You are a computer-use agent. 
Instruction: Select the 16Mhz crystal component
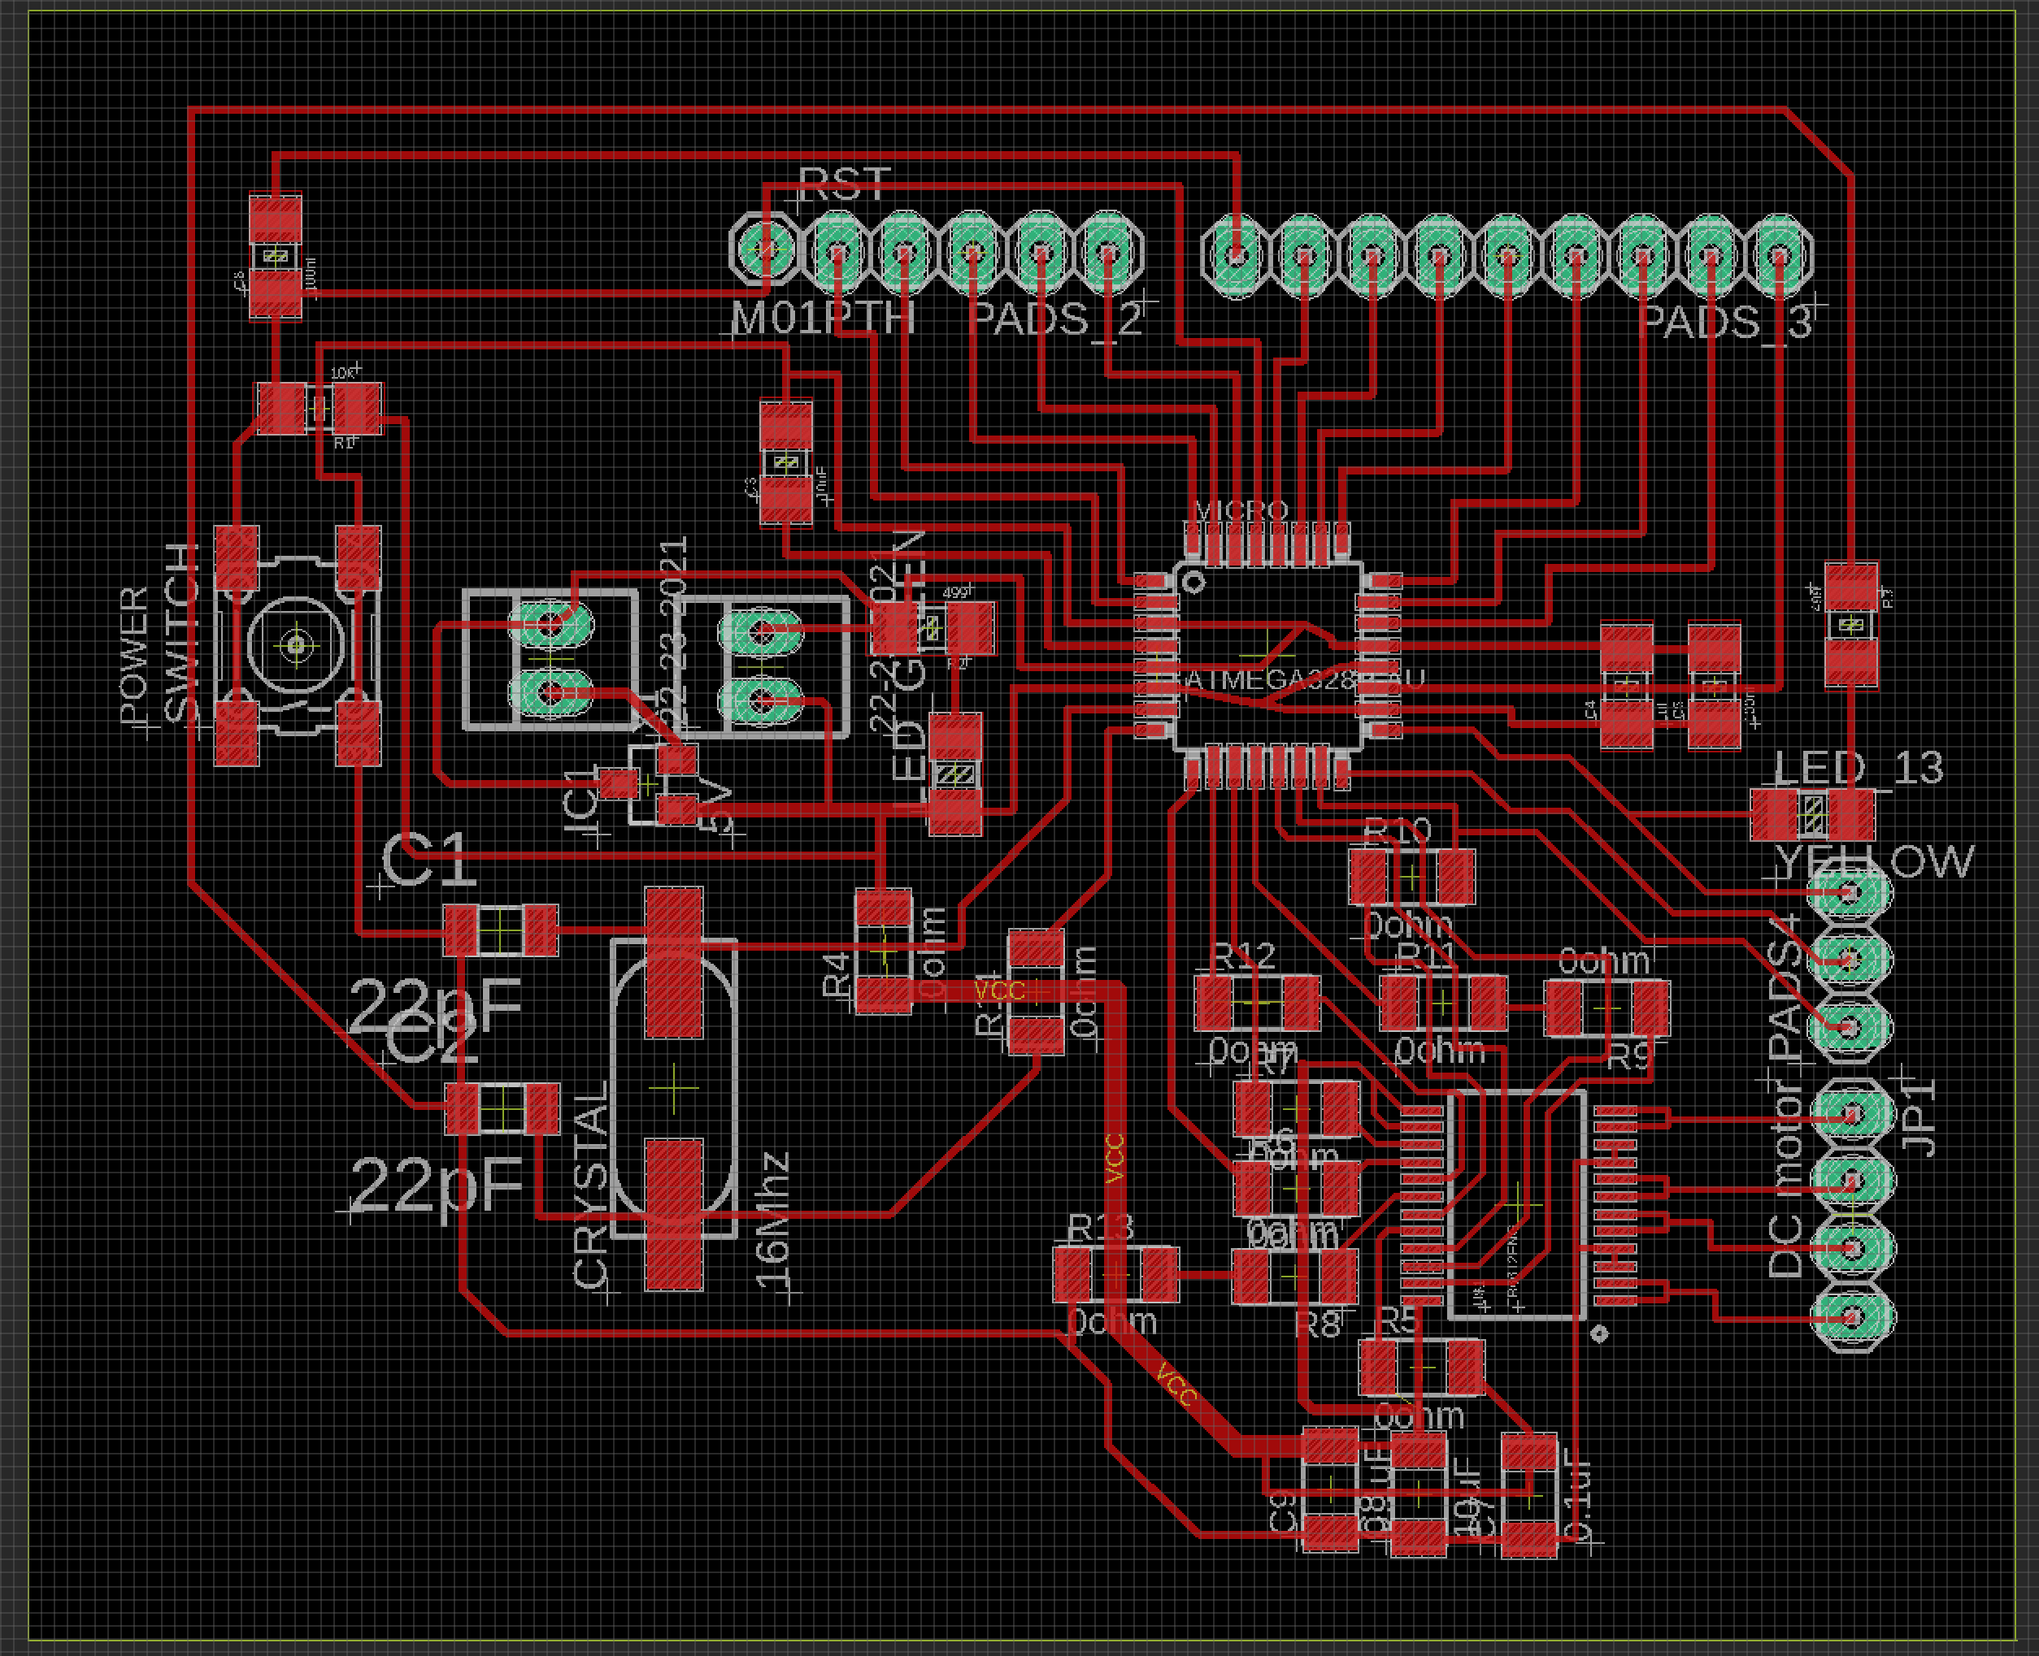click(x=674, y=1087)
